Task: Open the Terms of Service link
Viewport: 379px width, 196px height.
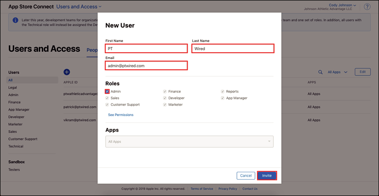Action: coord(202,189)
